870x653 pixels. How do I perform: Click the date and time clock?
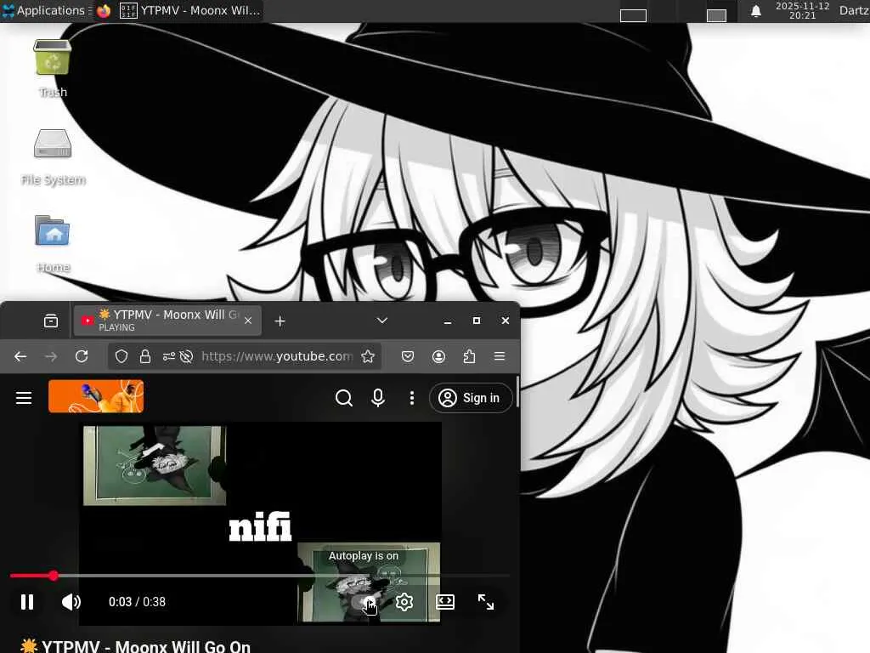pos(802,10)
